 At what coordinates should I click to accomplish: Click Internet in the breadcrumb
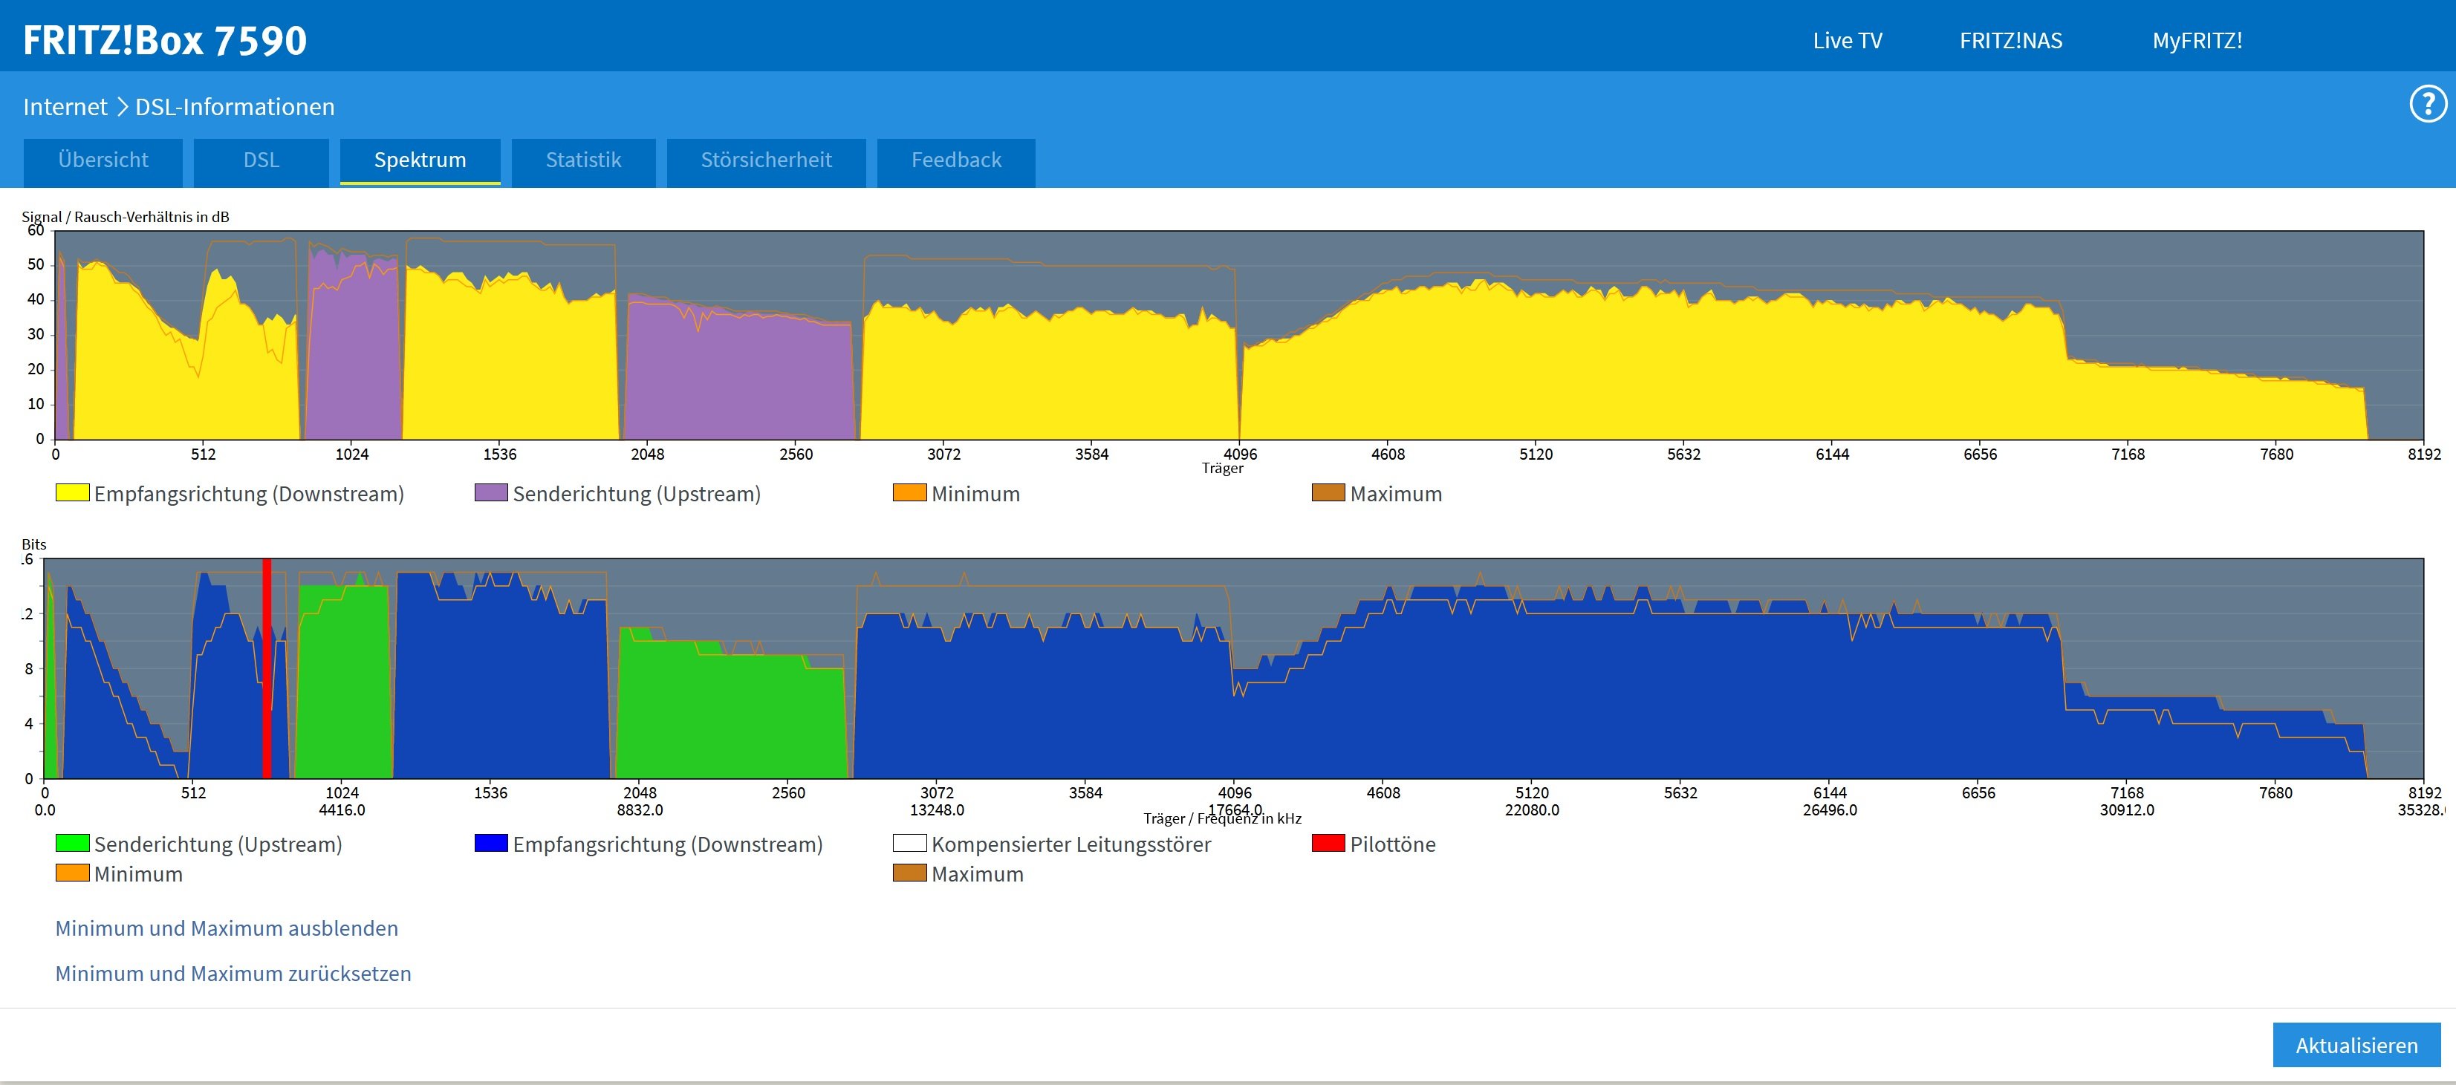pyautogui.click(x=65, y=107)
